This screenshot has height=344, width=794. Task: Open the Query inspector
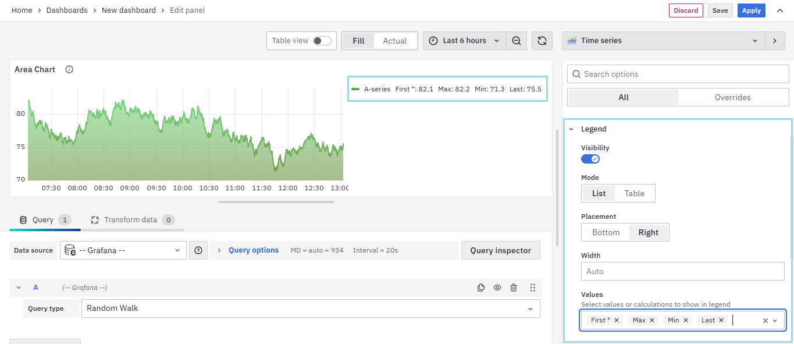point(500,250)
